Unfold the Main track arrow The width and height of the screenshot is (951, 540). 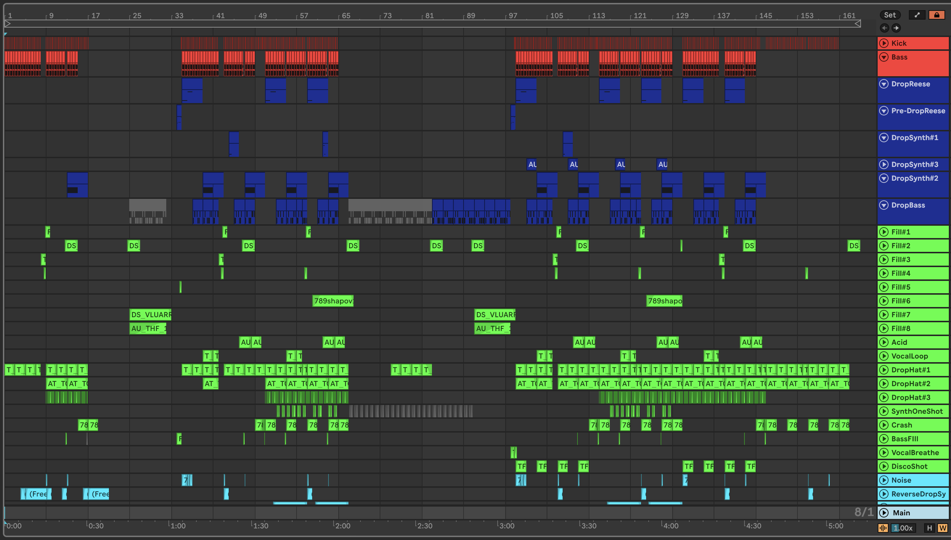pyautogui.click(x=884, y=512)
